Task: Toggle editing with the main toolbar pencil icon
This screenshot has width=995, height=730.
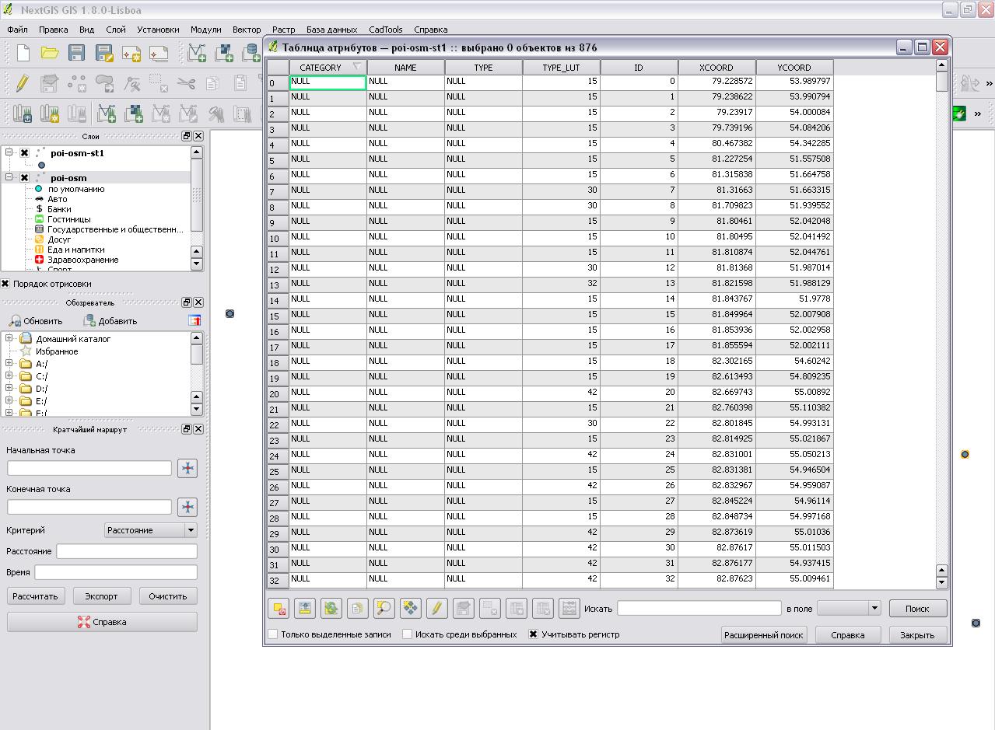Action: tap(22, 83)
